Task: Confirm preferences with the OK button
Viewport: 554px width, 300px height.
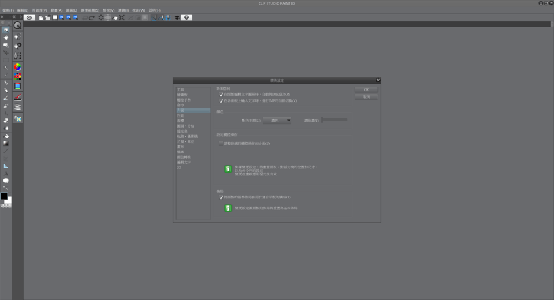Action: coord(366,90)
